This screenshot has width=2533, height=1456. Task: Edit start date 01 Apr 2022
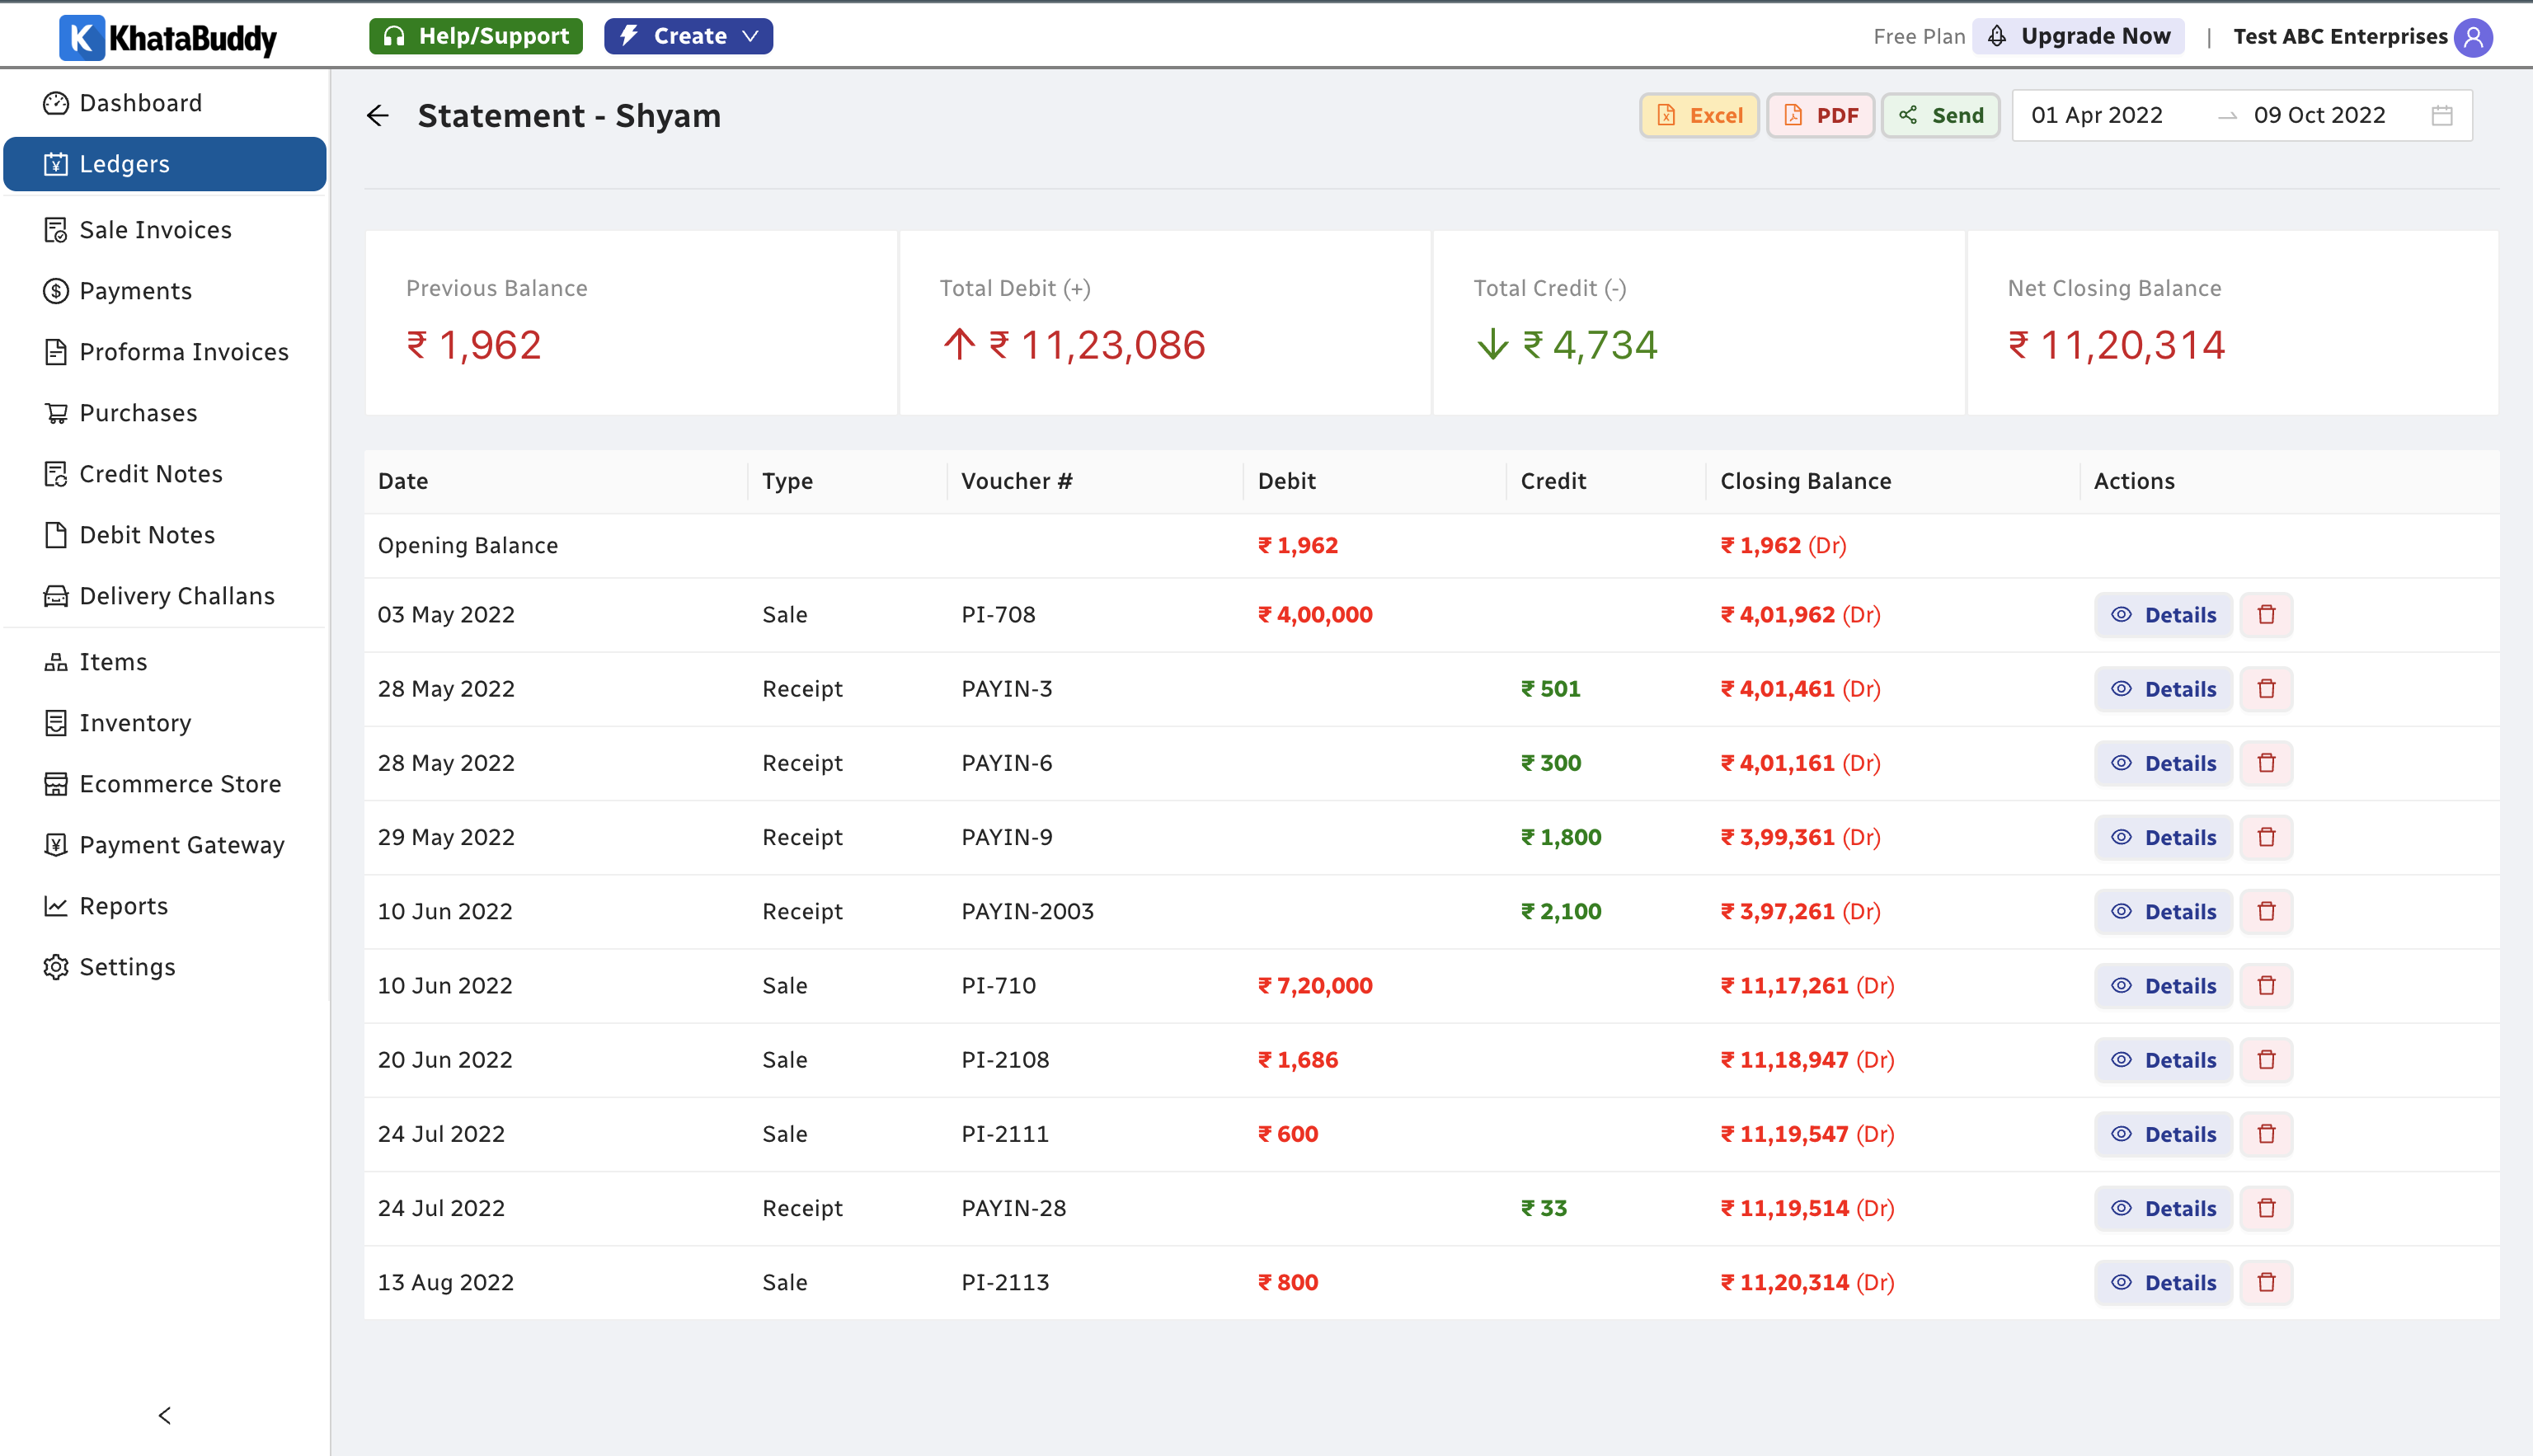[x=2097, y=116]
